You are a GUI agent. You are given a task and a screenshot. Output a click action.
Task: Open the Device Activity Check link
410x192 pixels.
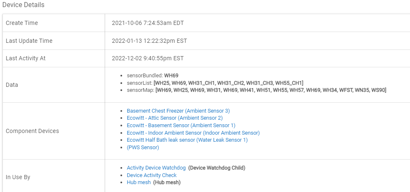pyautogui.click(x=152, y=175)
